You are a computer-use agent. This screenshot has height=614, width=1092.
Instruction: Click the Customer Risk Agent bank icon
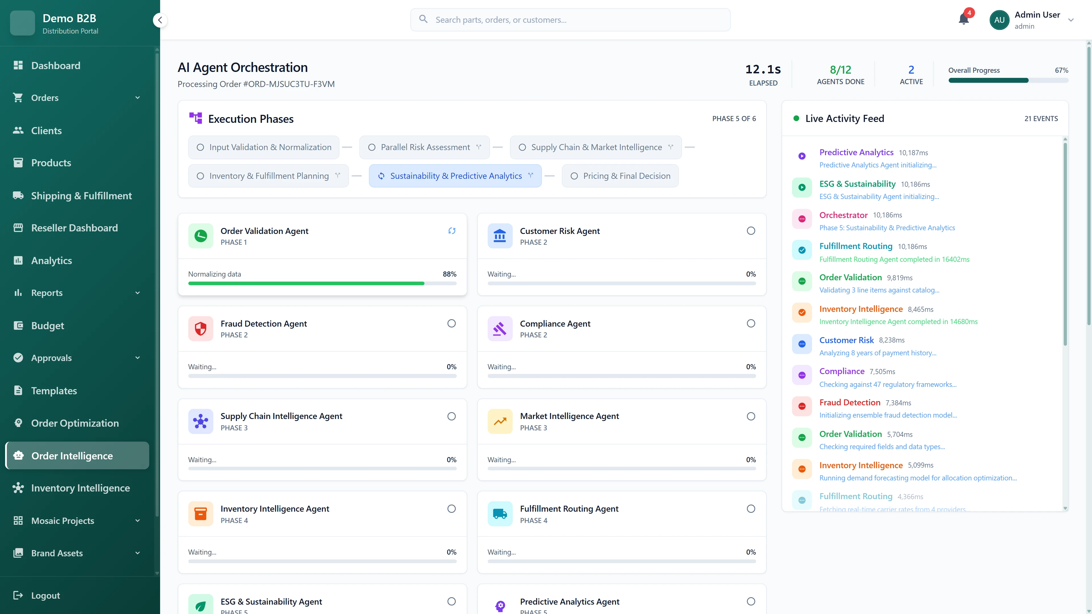pos(500,236)
